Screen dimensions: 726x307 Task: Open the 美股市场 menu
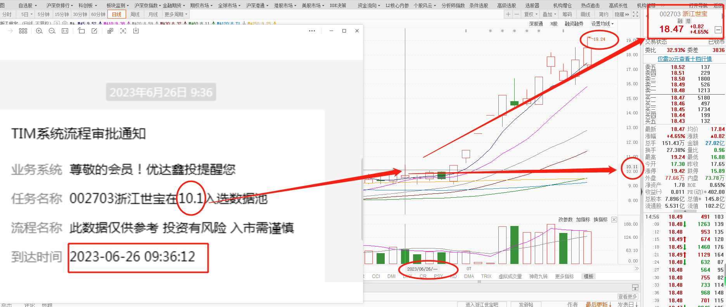click(x=313, y=5)
